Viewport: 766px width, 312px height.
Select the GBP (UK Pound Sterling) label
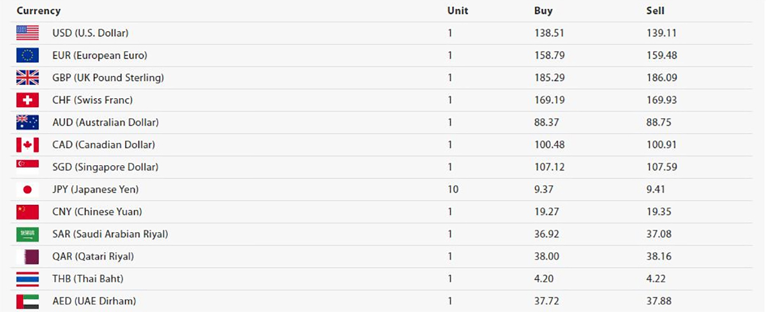(x=108, y=78)
